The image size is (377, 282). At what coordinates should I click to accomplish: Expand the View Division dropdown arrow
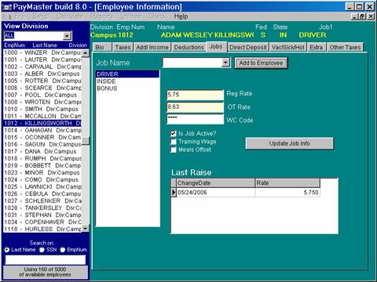pos(67,36)
